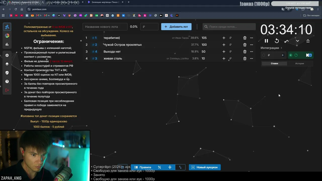The image size is (322, 181).
Task: Delete the терабития lot
Action: (x=245, y=38)
